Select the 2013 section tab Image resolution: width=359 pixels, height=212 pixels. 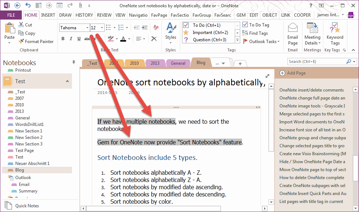pyautogui.click(x=155, y=63)
